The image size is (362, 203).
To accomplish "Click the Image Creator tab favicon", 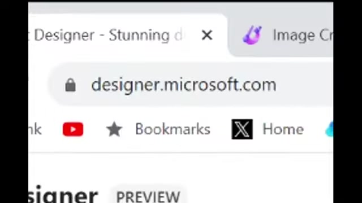I will (x=252, y=35).
